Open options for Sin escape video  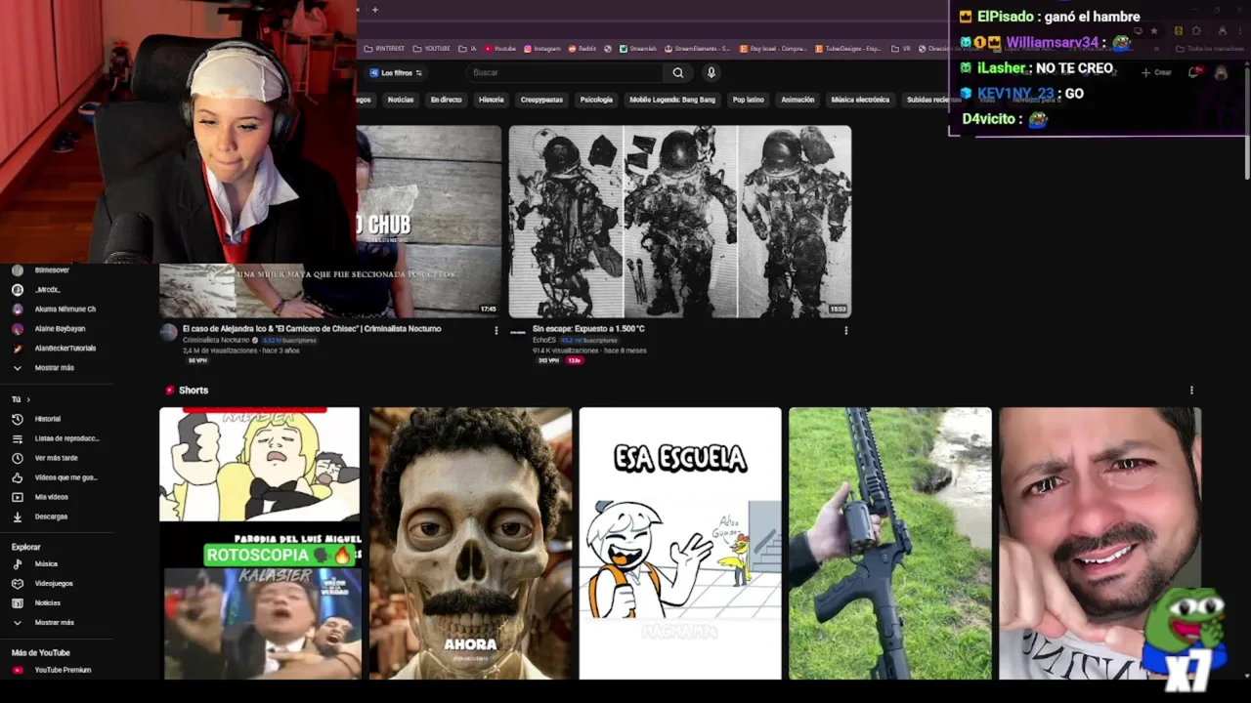click(845, 330)
